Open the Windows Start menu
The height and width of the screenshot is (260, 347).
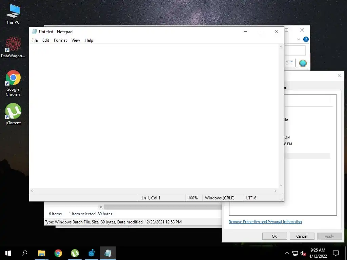(x=8, y=253)
